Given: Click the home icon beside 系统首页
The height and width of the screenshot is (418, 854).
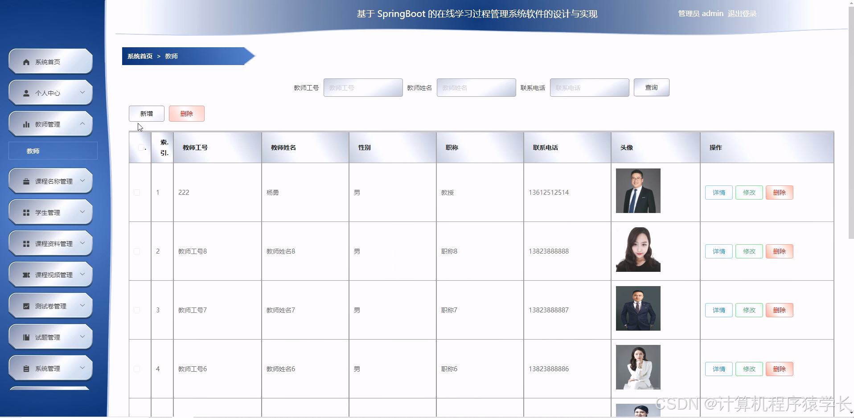Looking at the screenshot, I should pos(26,62).
